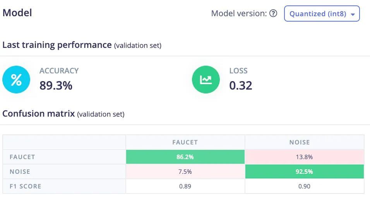Screen dimensions: 370x207
Task: Click the 0.90 F1 score value
Action: pos(304,186)
